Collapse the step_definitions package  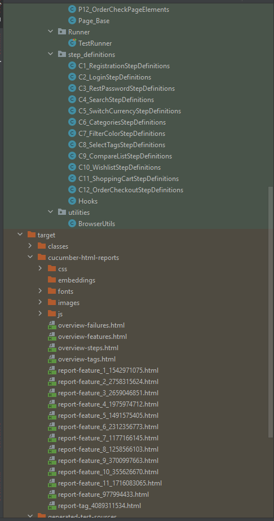tap(51, 55)
